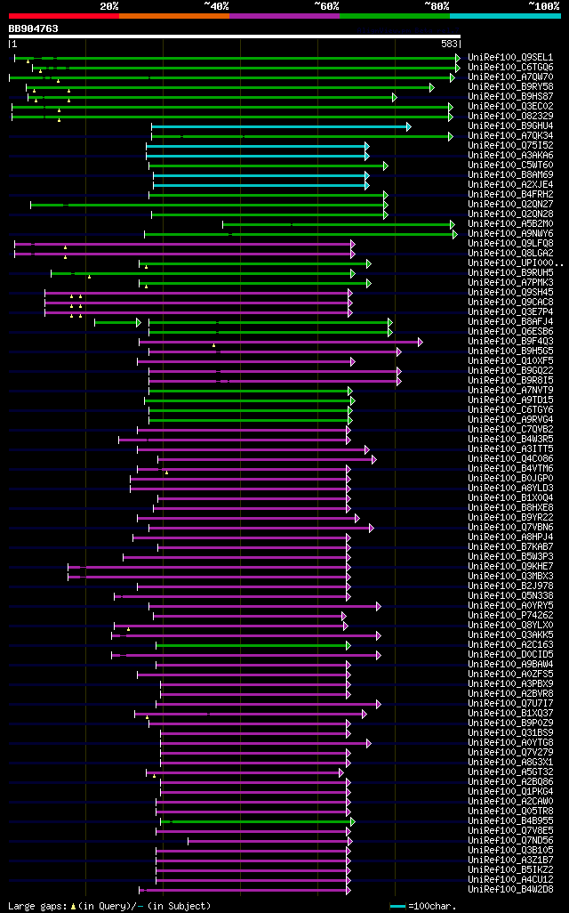The height and width of the screenshot is (913, 569).
Task: Click the cyan ~100% legend bar
Action: coord(505,16)
